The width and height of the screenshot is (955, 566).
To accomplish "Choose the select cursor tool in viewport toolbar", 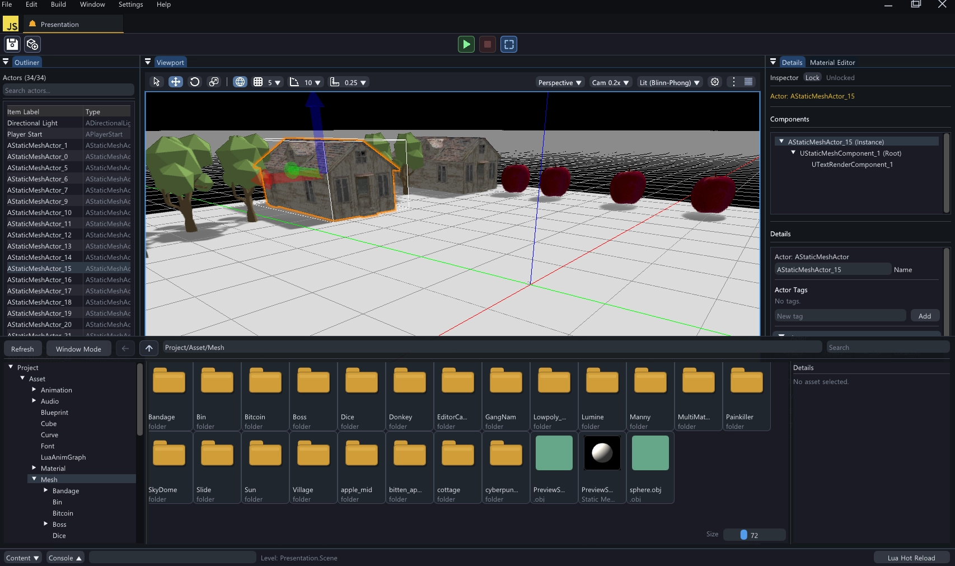I will tap(157, 82).
